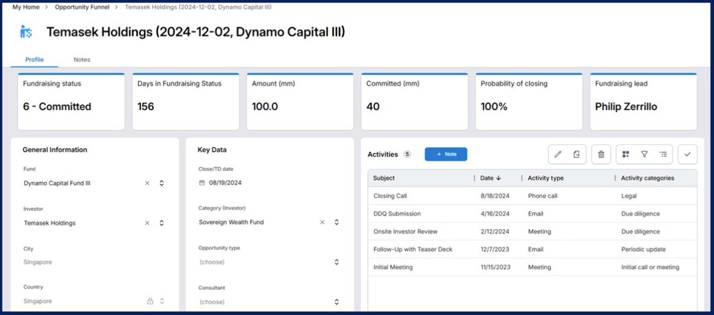This screenshot has width=714, height=315.
Task: Clear the Fund field with X icon
Action: (147, 183)
